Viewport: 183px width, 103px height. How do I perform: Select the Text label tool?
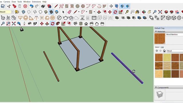[x=132, y=12]
